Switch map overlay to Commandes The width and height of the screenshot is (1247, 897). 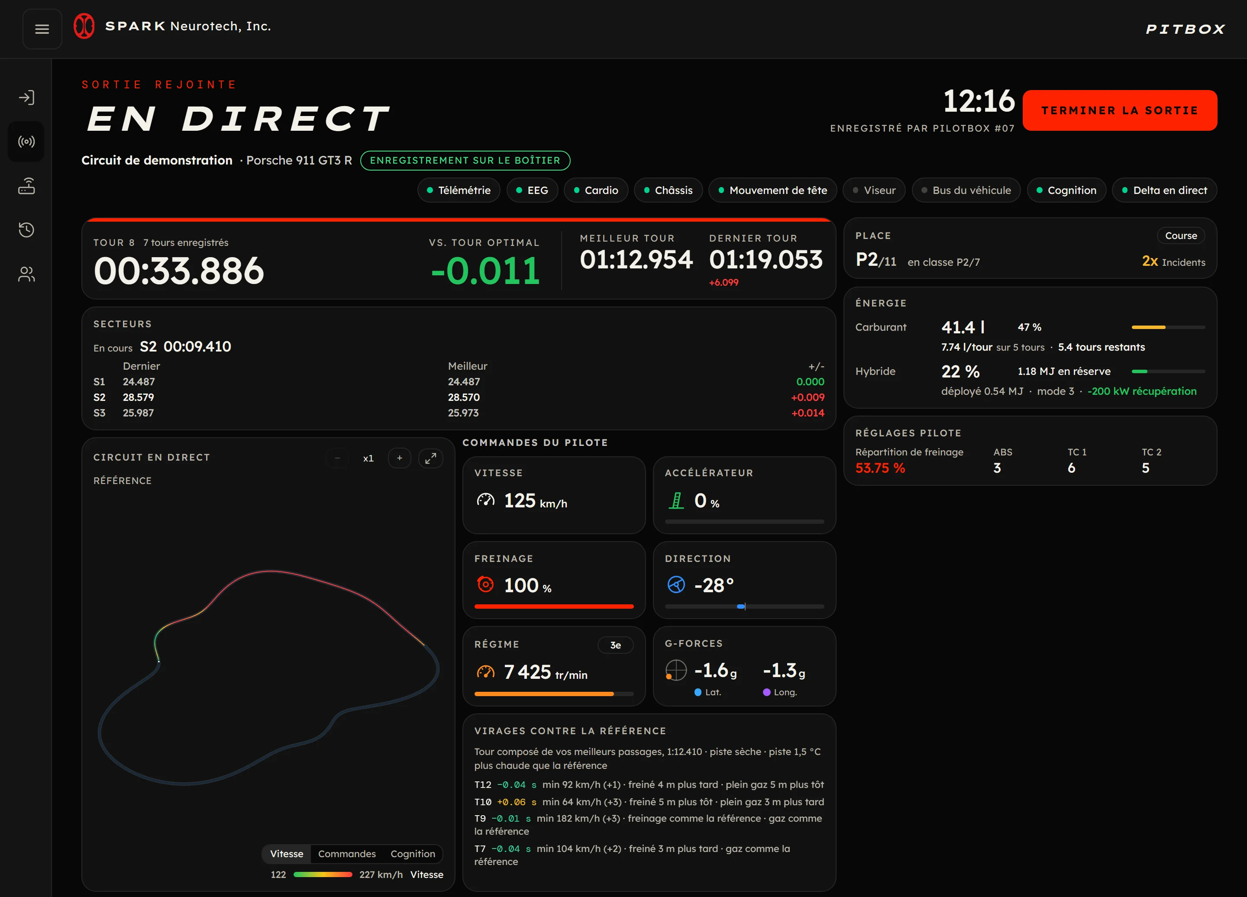click(347, 854)
